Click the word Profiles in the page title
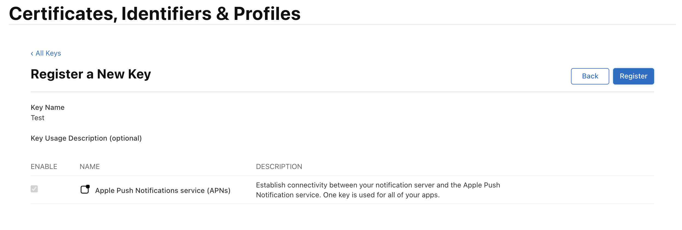682x230 pixels. [x=267, y=14]
